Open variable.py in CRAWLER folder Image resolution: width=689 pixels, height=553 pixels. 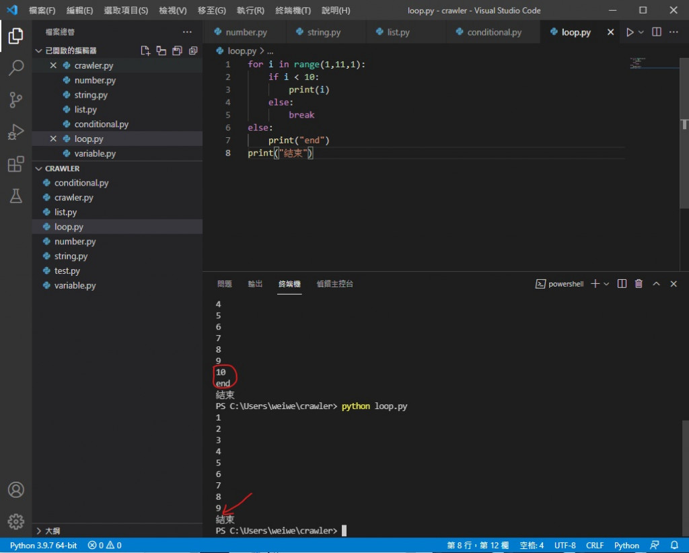(117, 285)
